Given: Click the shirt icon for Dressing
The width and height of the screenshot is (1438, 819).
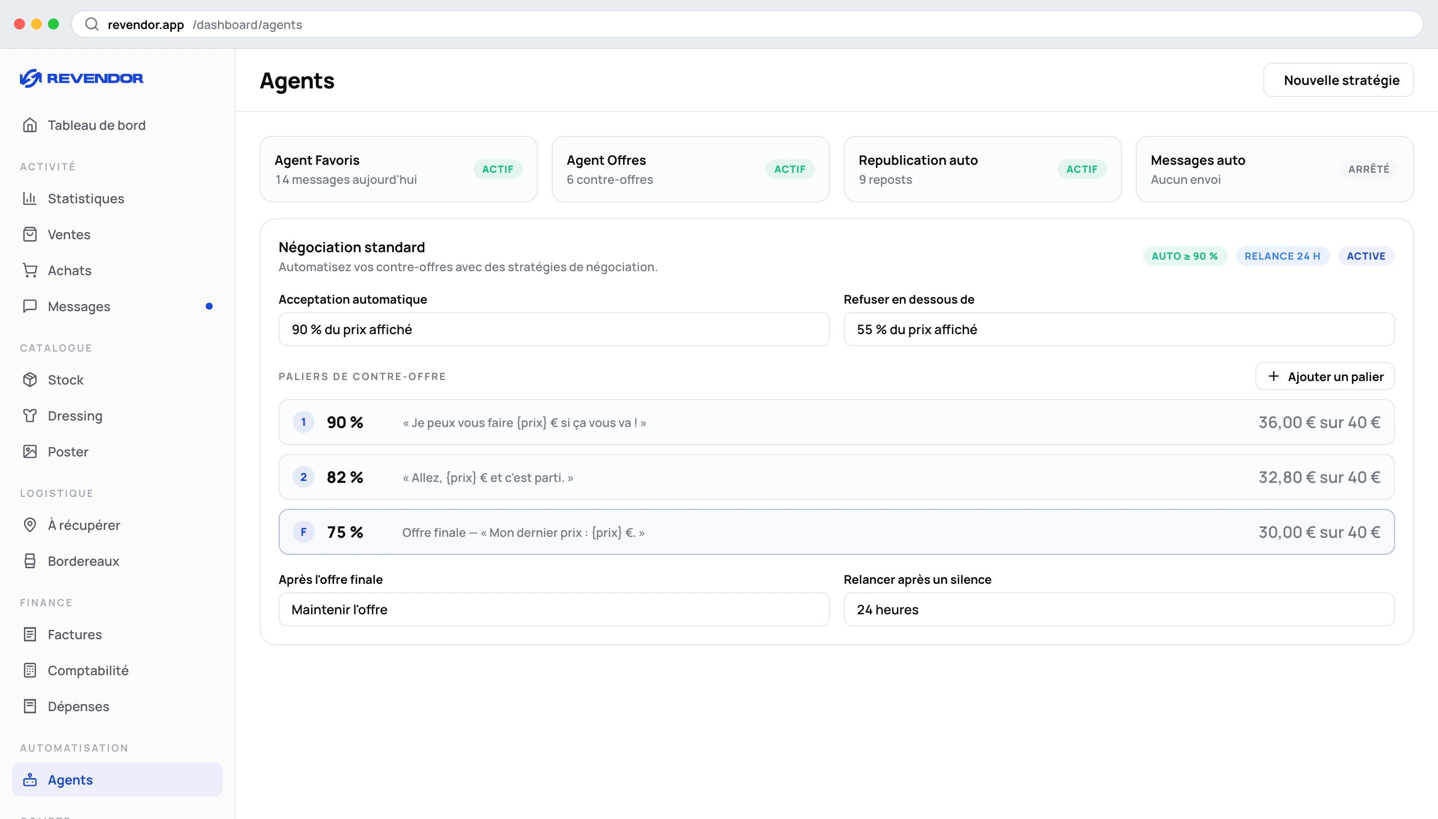Looking at the screenshot, I should click(30, 415).
